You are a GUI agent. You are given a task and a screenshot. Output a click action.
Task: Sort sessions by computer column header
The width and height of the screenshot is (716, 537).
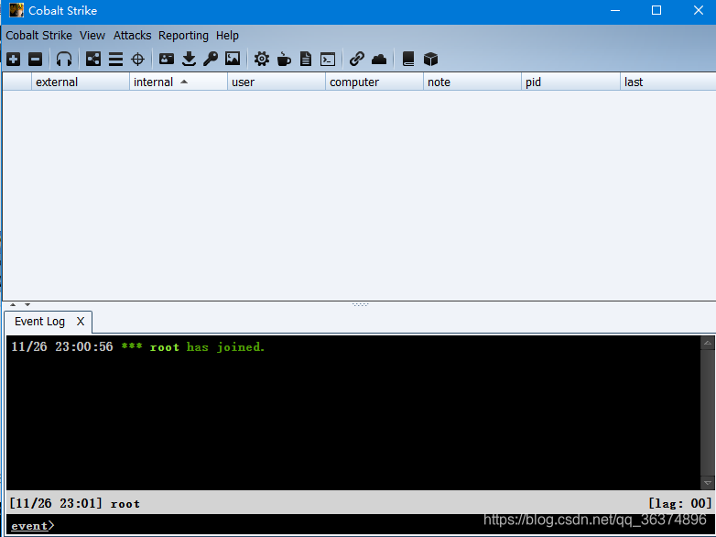point(374,82)
